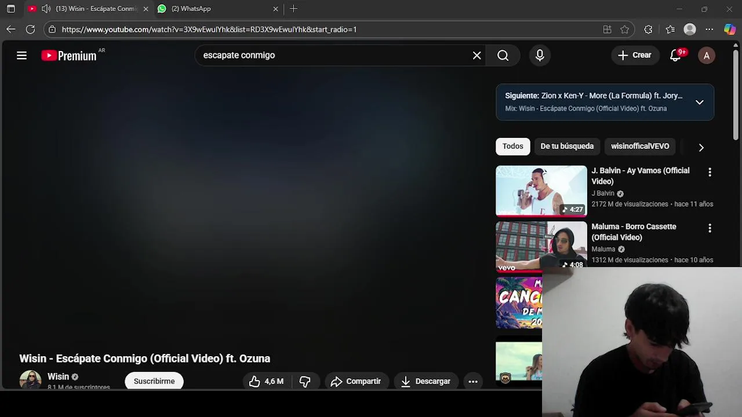Open the Maluma channel name
The image size is (742, 417).
click(603, 249)
